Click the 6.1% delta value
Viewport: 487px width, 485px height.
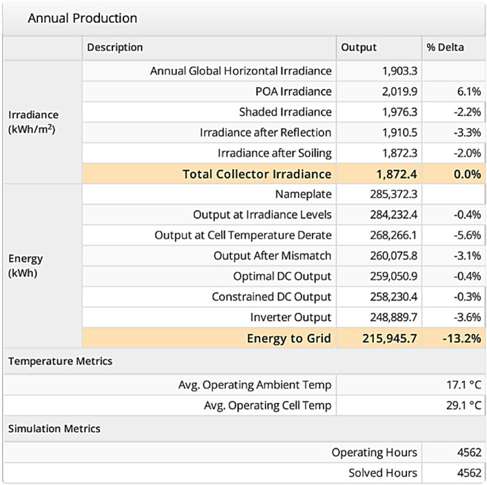pos(469,91)
